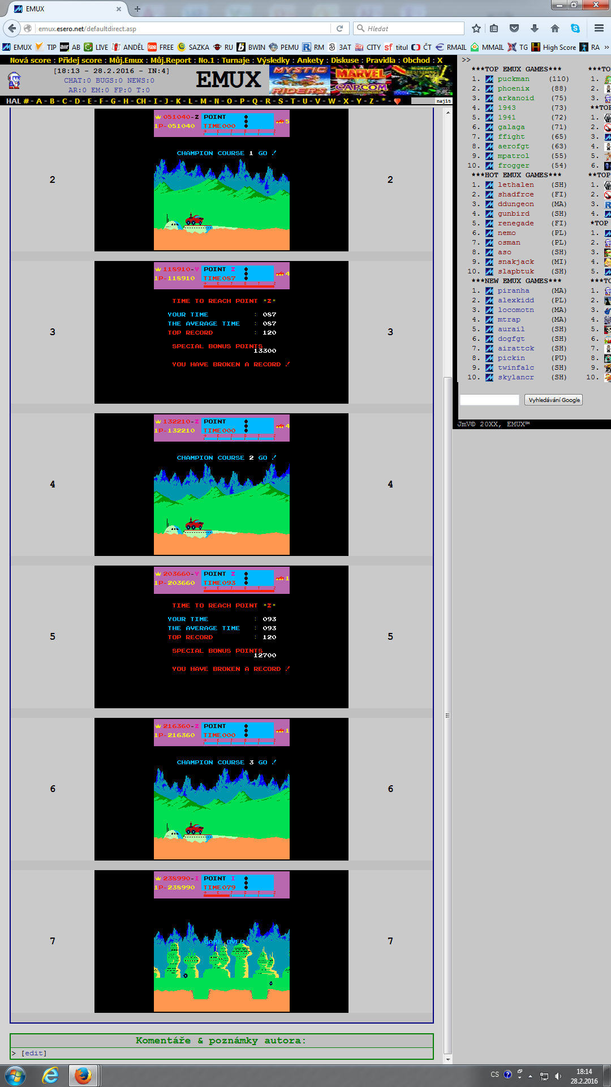Click the Pocket save icon
611x1087 pixels.
pyautogui.click(x=514, y=28)
